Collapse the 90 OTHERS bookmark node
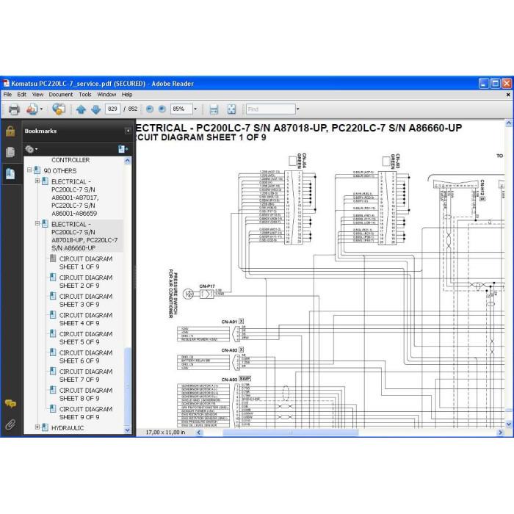This screenshot has width=514, height=514. pos(29,170)
